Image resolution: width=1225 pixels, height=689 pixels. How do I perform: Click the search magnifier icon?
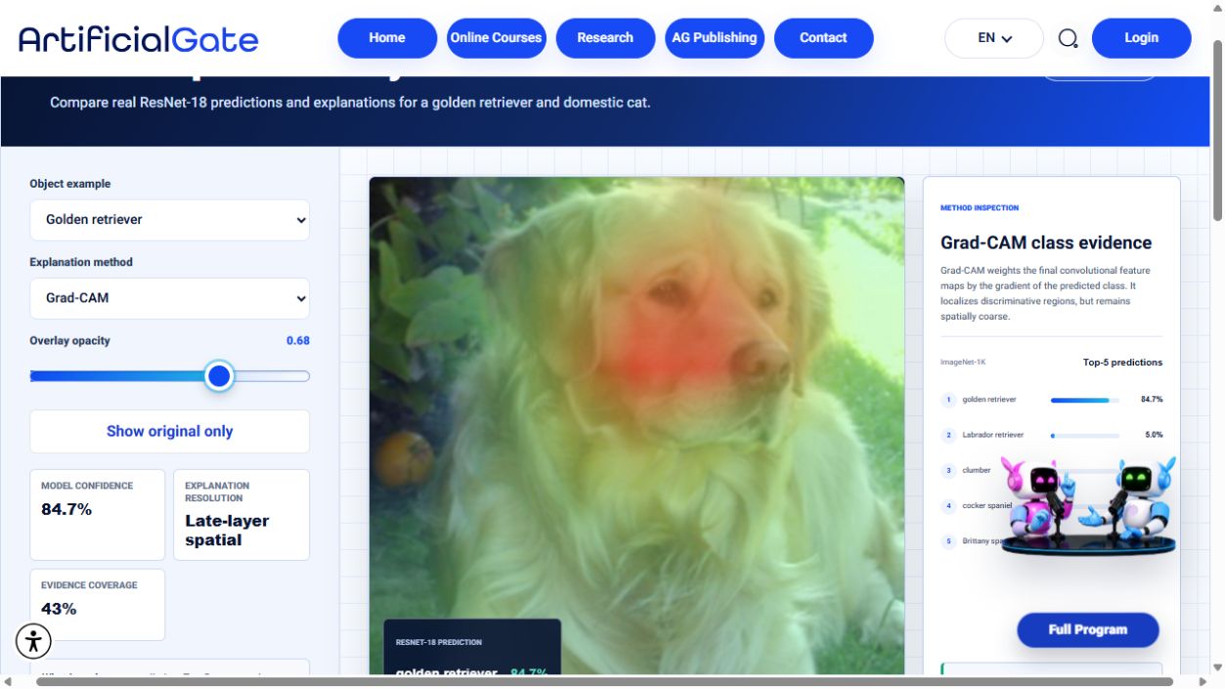click(x=1068, y=38)
